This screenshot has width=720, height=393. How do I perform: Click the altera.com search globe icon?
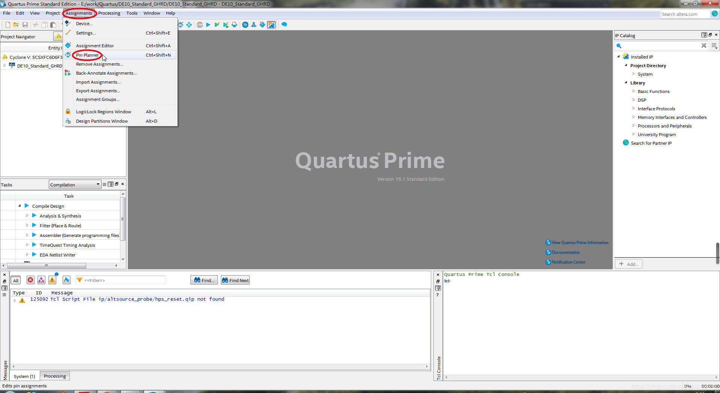coord(715,13)
